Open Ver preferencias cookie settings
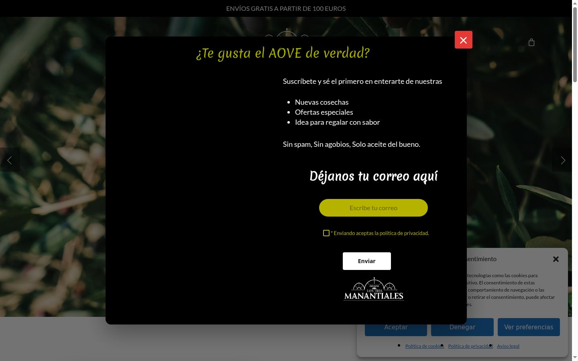The height and width of the screenshot is (361, 578). [529, 327]
